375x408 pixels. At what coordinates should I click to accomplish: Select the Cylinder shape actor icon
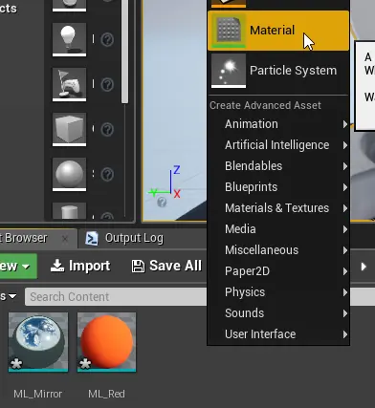(69, 211)
